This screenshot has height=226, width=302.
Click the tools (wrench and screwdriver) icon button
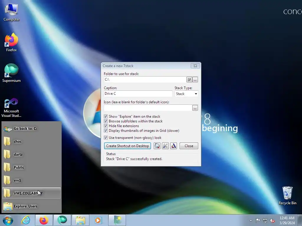click(165, 146)
